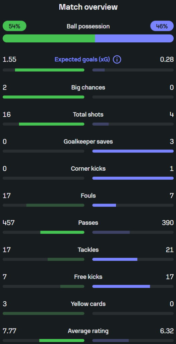This screenshot has height=344, width=176.
Task: Click the Ball possession label
Action: pos(88,26)
